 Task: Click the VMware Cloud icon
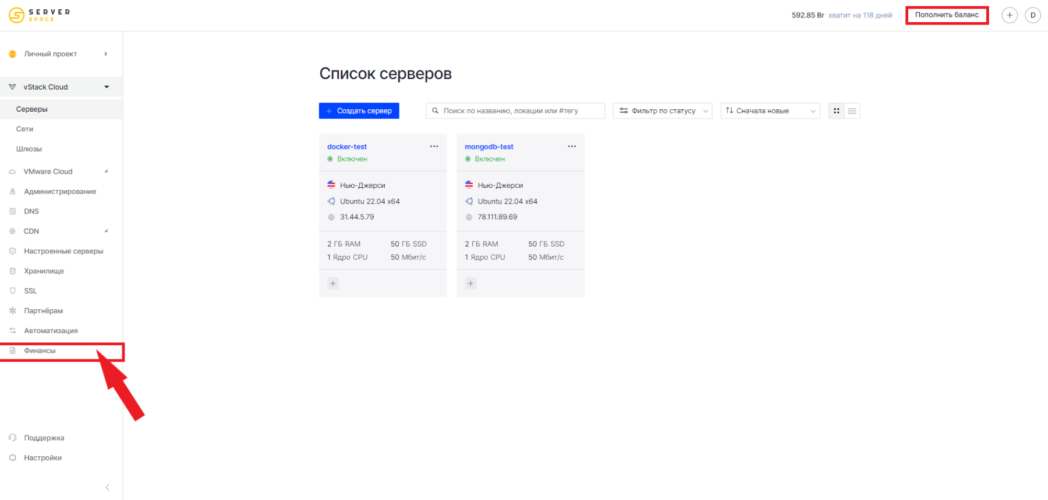click(12, 172)
